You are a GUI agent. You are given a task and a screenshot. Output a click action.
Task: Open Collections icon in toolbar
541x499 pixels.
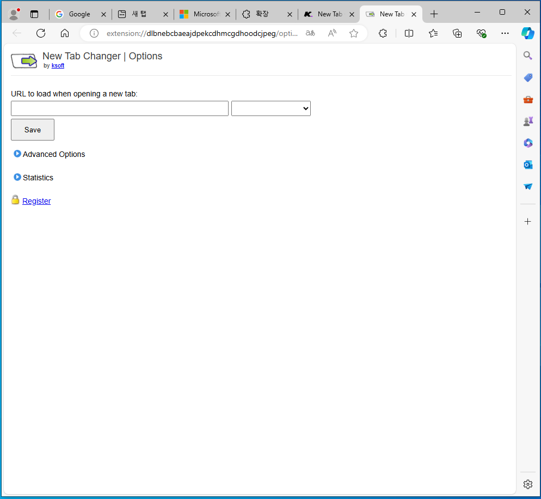(457, 33)
